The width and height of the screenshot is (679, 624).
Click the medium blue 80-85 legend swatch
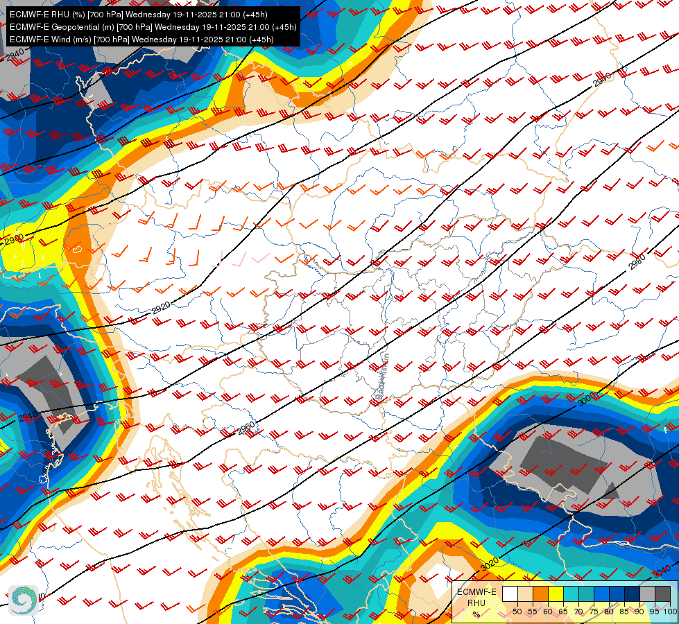617,593
